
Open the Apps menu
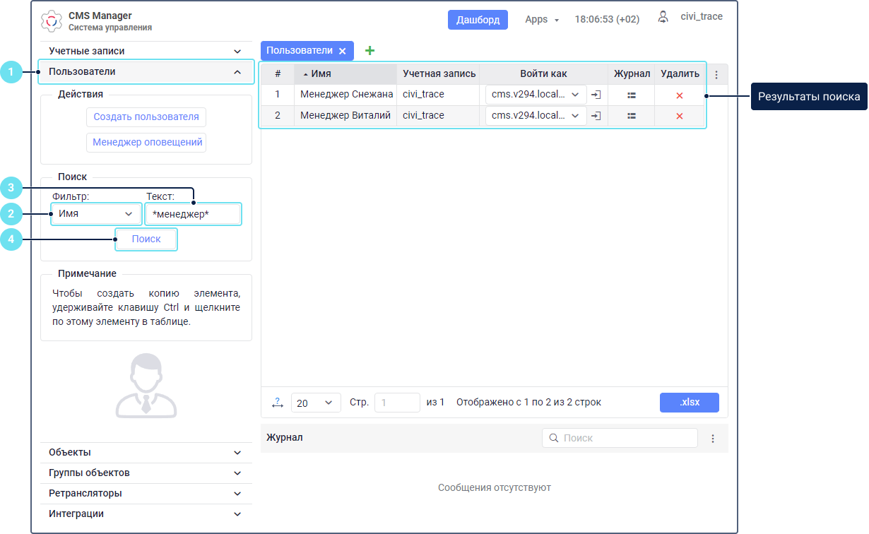(x=541, y=20)
